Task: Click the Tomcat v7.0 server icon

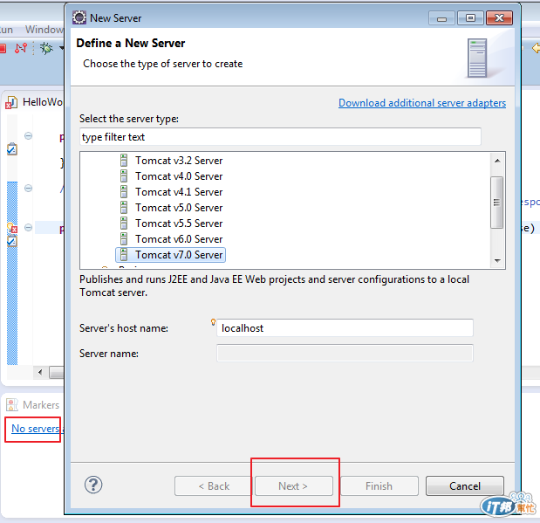Action: click(x=124, y=255)
